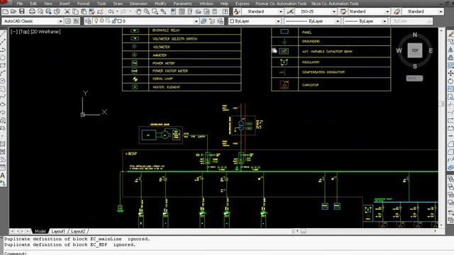The width and height of the screenshot is (454, 255).
Task: Open the DesignCenter icon
Action: (182, 11)
